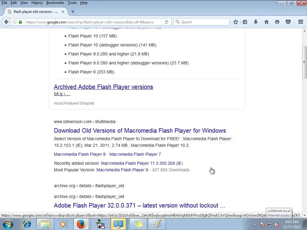Open 'Download Old Versions of Macromedia Flash Player'
Viewport: 307px width, 230px height.
[140, 131]
